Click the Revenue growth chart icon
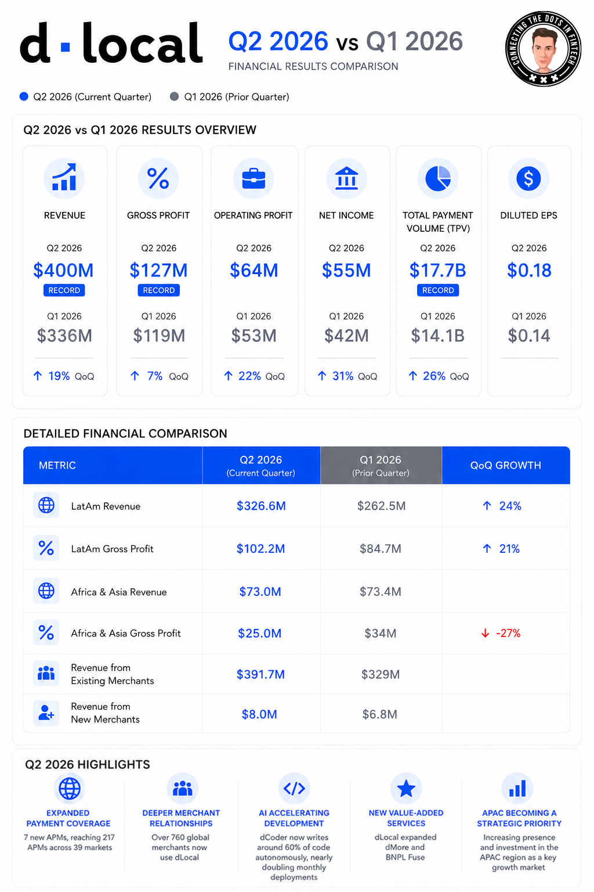This screenshot has width=594, height=892. pyautogui.click(x=64, y=178)
